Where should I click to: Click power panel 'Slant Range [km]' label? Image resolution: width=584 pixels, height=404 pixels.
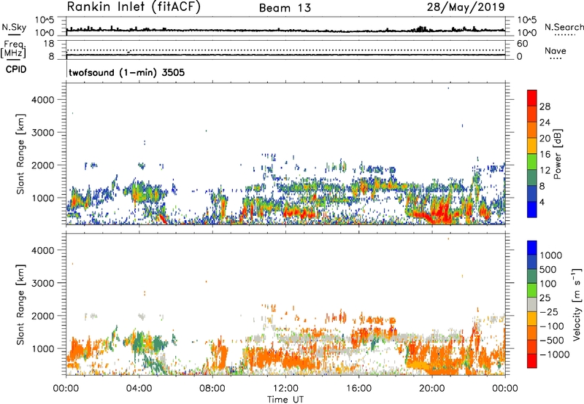point(20,154)
